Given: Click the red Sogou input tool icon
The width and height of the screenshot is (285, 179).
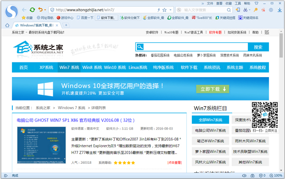Looking at the screenshot, I should 263,10.
